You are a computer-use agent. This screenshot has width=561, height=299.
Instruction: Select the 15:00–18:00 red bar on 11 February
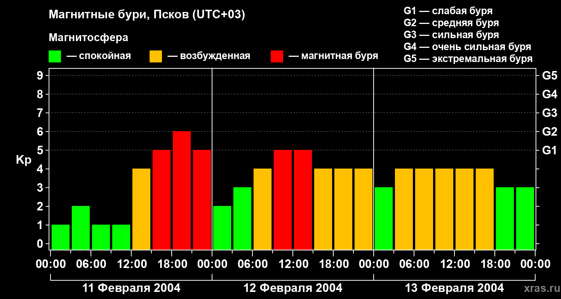pyautogui.click(x=162, y=200)
